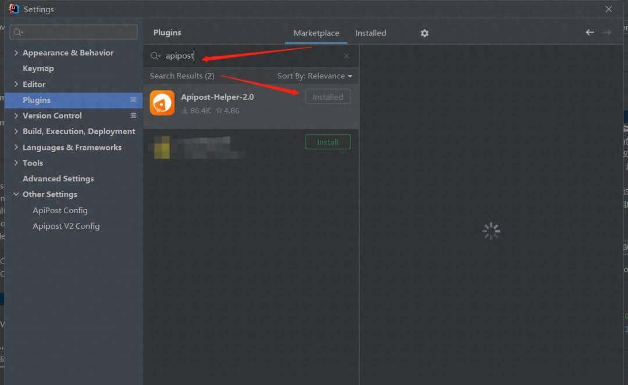The image size is (628, 385).
Task: Open ApiPost Config page
Action: click(60, 210)
